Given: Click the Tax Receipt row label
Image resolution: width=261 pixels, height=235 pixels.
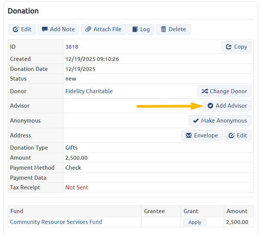Looking at the screenshot, I should click(x=25, y=187).
